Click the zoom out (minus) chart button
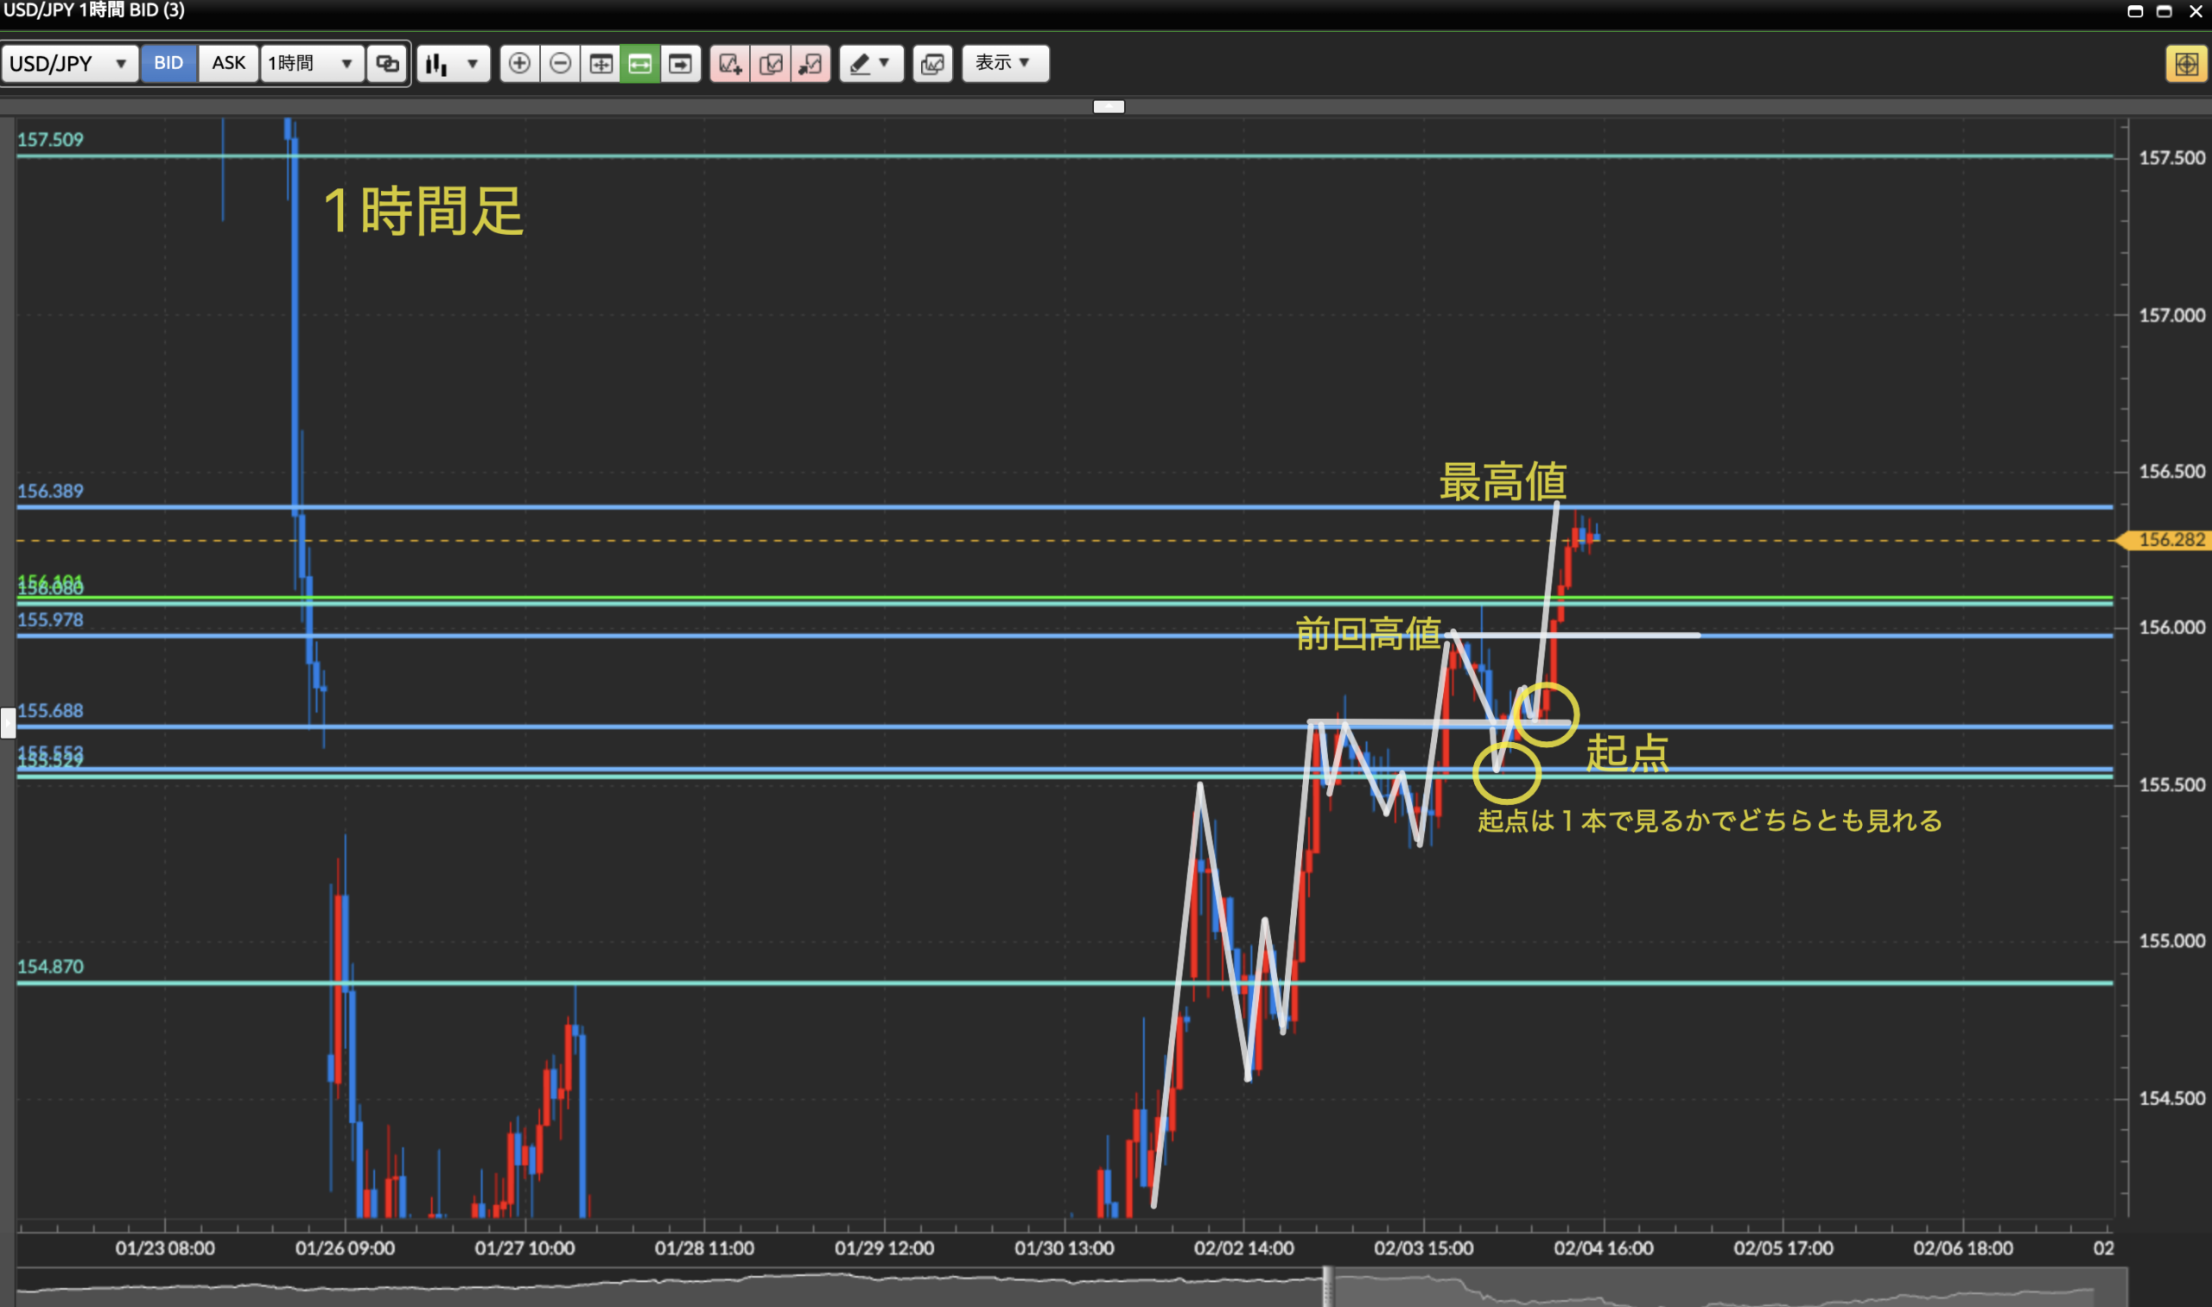Screen dimensions: 2212x1307 [560, 63]
